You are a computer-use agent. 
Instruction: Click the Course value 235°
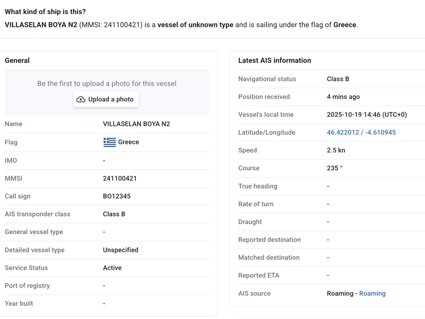click(335, 168)
